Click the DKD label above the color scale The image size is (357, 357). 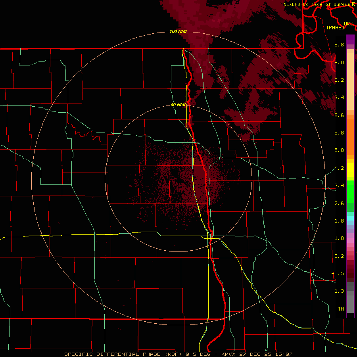(349, 24)
